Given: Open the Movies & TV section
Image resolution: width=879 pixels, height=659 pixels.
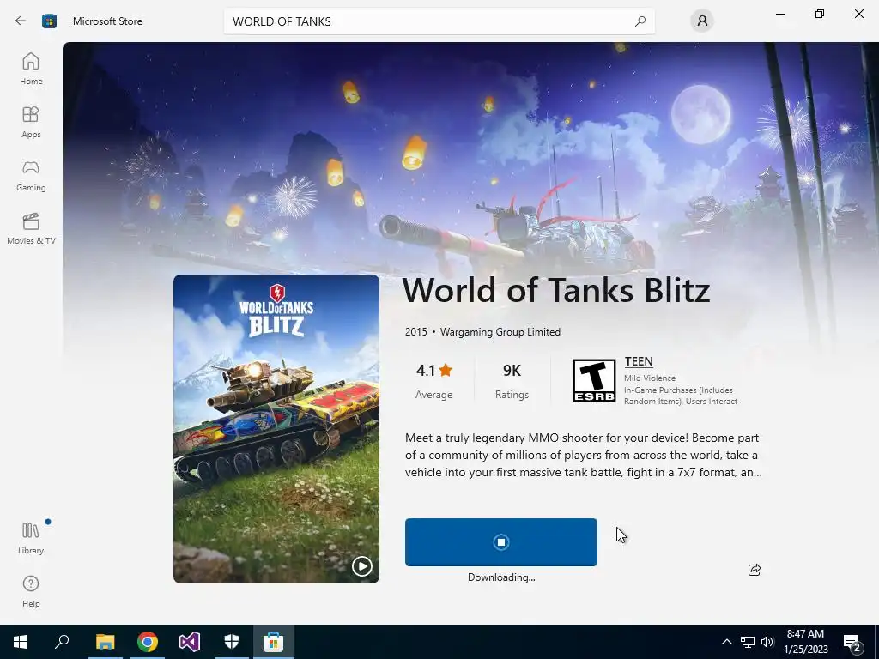Looking at the screenshot, I should click(32, 228).
